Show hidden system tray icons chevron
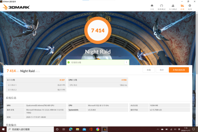 coord(158,129)
